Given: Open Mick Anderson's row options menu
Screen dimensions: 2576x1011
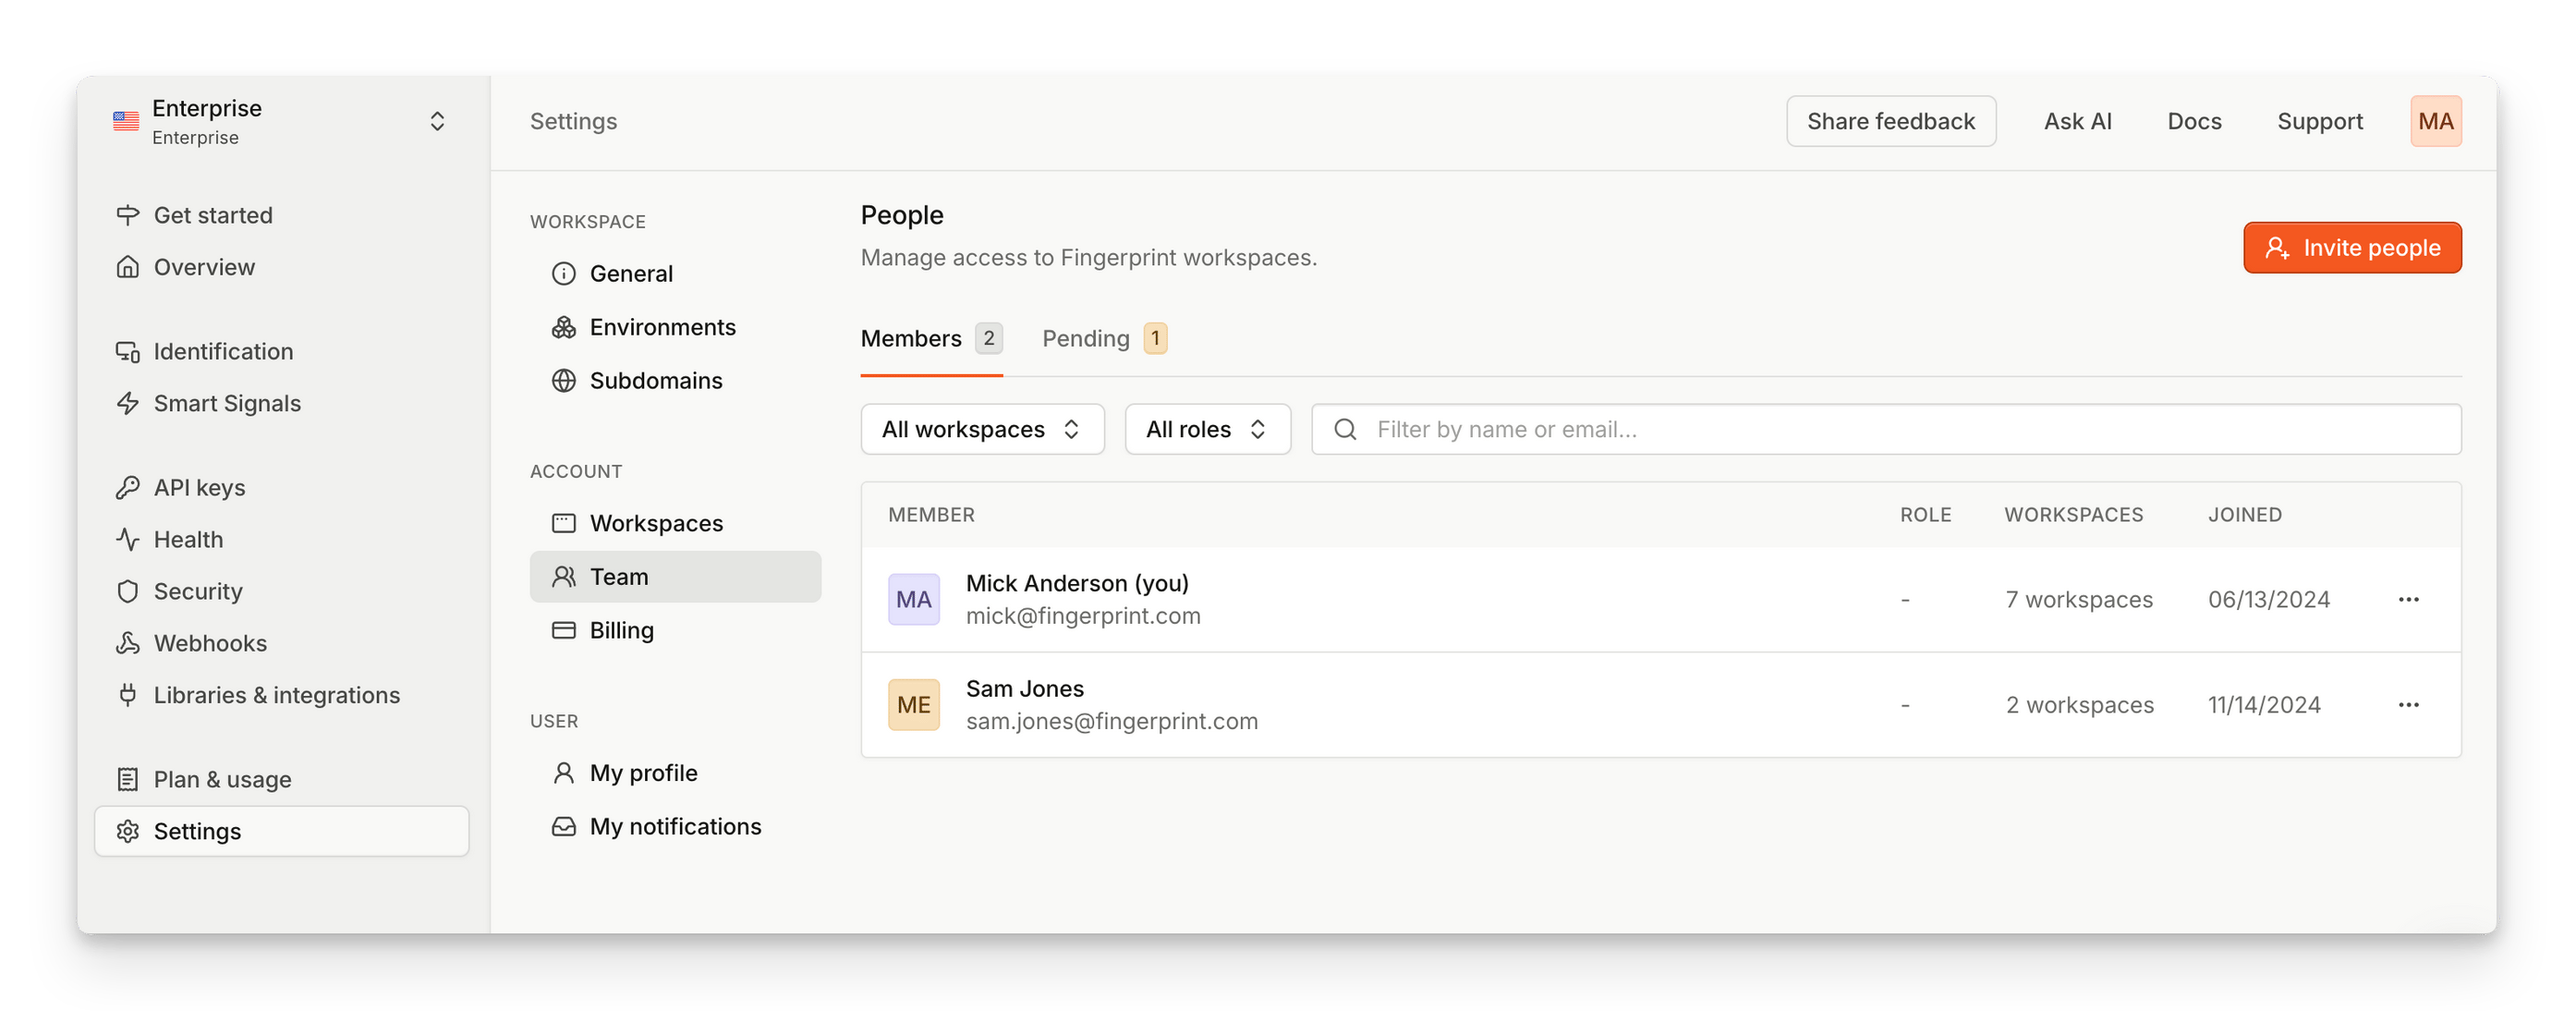Looking at the screenshot, I should pos(2408,599).
